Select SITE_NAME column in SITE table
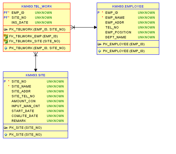The height and width of the screenshot is (154, 176). point(21,87)
